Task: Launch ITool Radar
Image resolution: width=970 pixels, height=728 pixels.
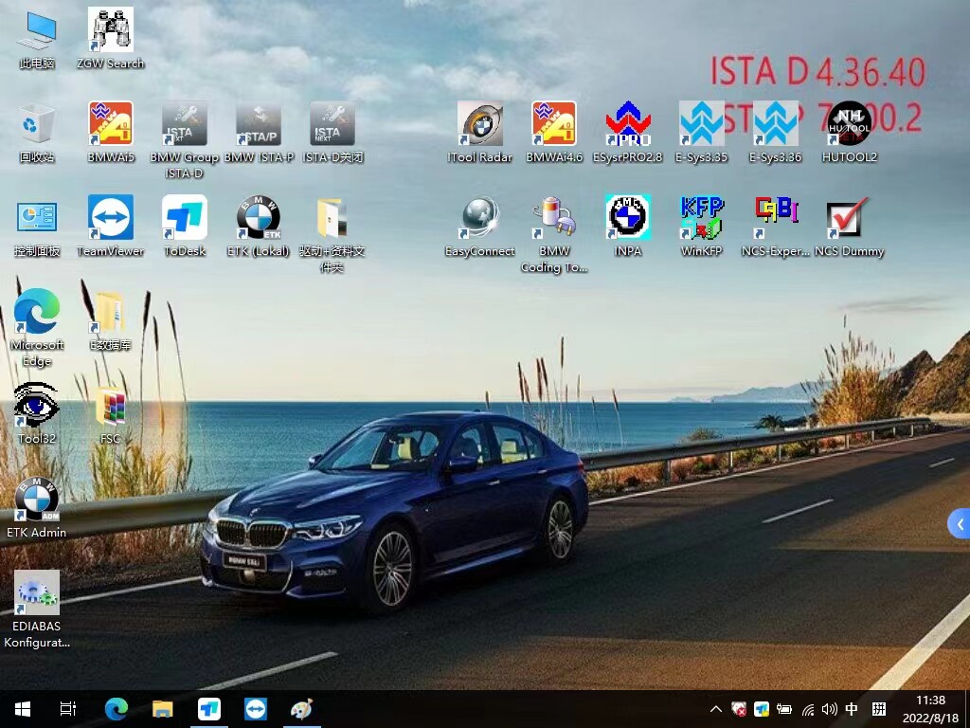Action: [x=479, y=133]
